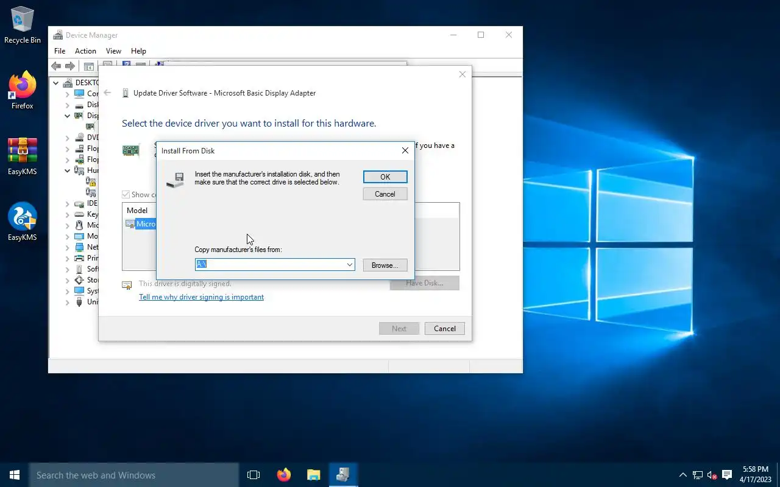Screen dimensions: 780x487
Task: Open the EasyKMS application desktop icon
Action: (23, 222)
